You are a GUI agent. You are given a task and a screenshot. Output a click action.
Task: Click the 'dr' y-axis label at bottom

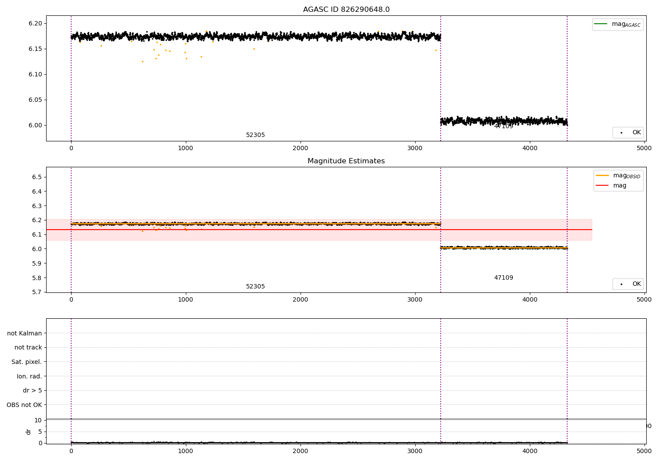pyautogui.click(x=29, y=432)
